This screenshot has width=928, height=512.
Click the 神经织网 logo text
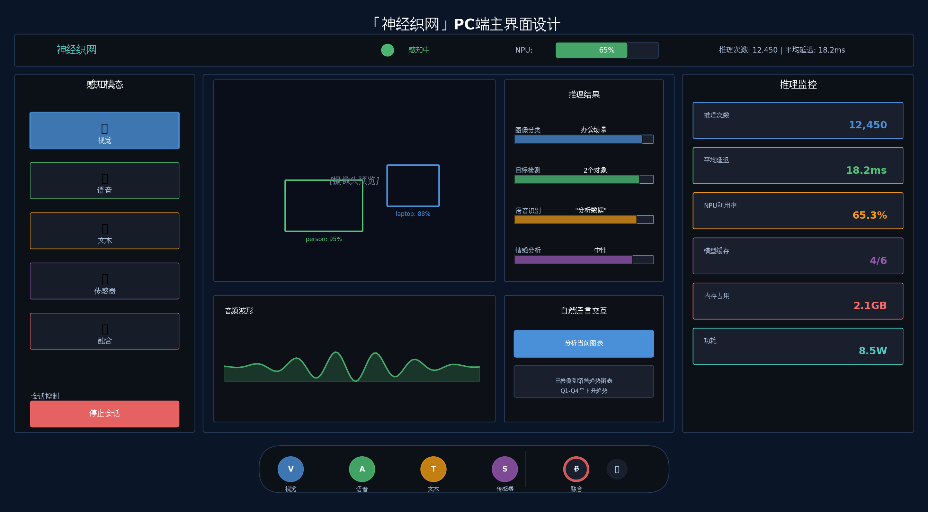point(77,50)
